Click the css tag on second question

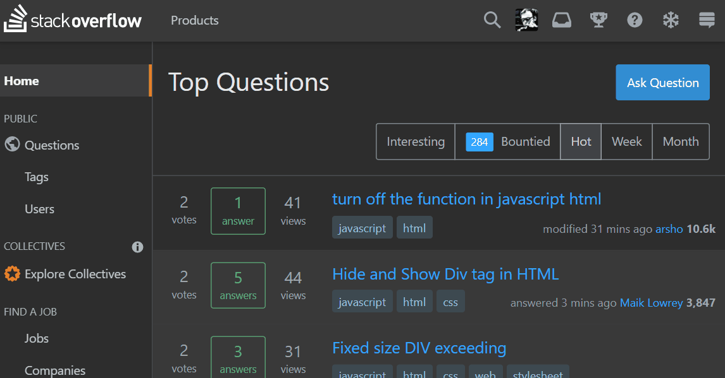450,302
